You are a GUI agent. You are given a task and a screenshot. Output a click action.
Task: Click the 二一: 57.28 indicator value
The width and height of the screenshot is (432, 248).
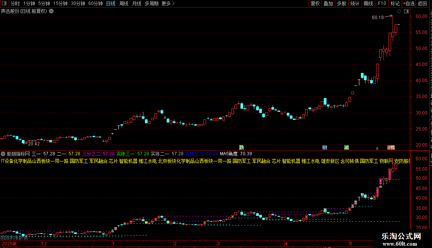point(68,154)
